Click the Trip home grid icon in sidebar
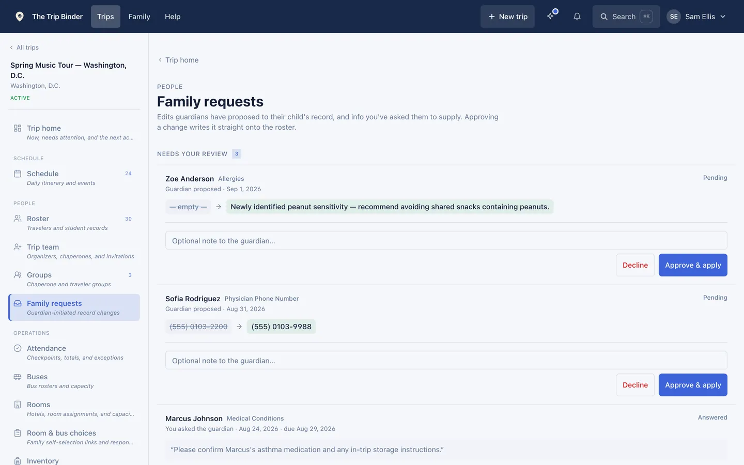The height and width of the screenshot is (465, 744). click(x=18, y=128)
